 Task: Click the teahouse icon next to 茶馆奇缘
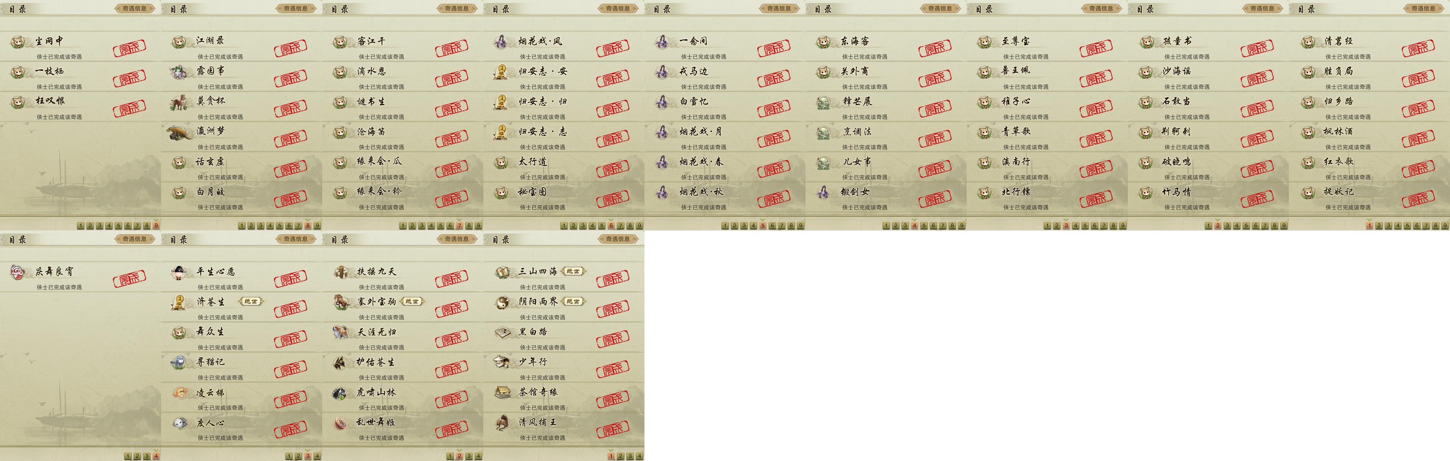tap(502, 392)
